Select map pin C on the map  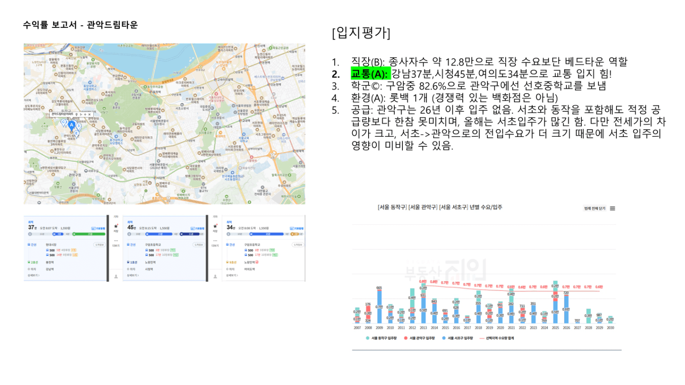[64, 122]
